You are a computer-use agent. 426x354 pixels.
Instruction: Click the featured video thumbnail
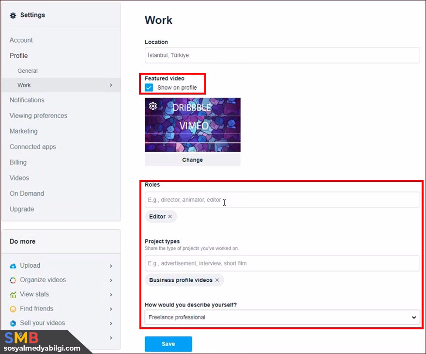[193, 124]
